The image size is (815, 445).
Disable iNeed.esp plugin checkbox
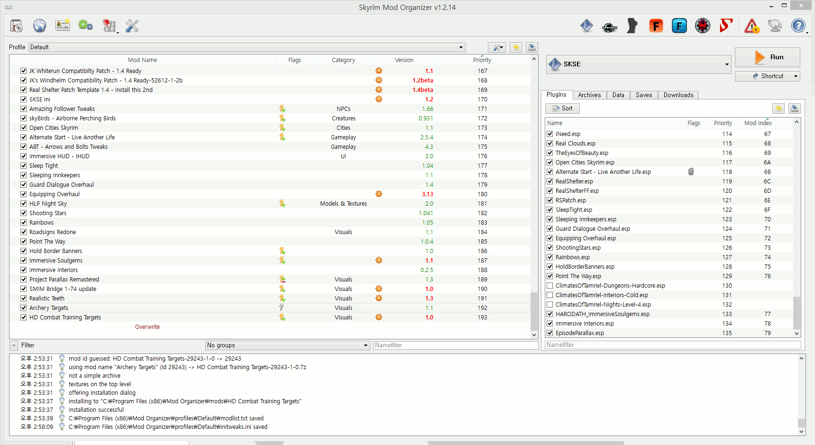point(550,134)
